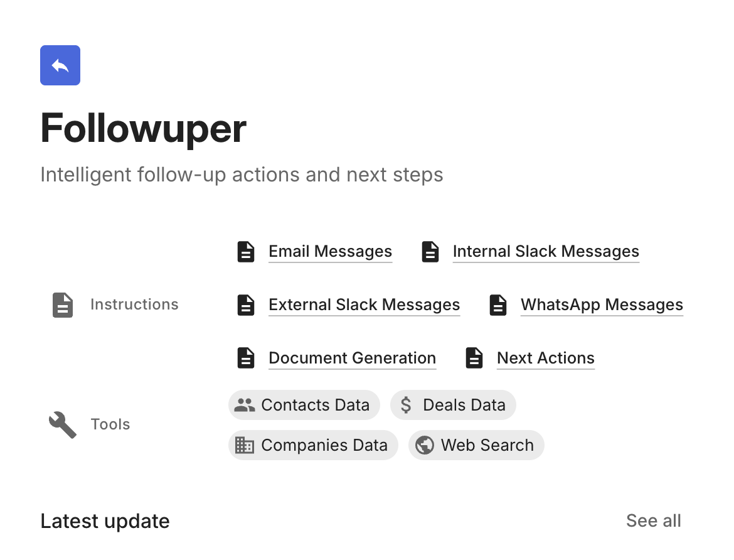Open External Slack Messages instruction link

pyautogui.click(x=364, y=305)
